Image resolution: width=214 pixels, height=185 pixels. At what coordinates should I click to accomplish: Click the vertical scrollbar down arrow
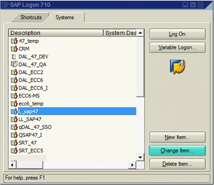(x=140, y=157)
